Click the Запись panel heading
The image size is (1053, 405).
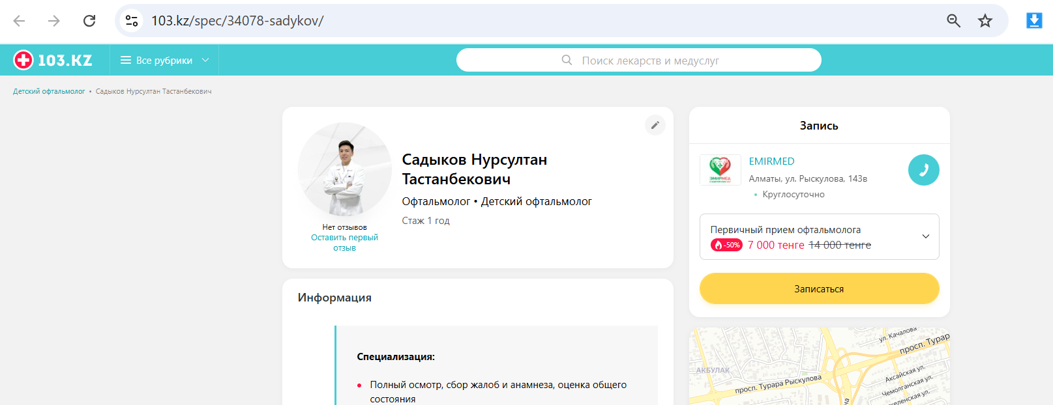(819, 126)
